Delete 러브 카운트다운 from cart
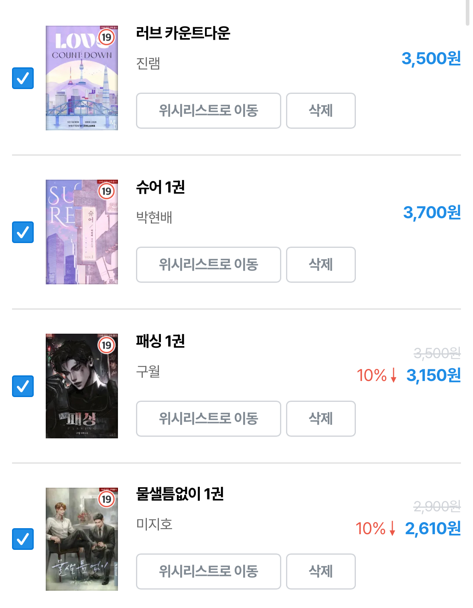This screenshot has height=608, width=473. (x=321, y=111)
